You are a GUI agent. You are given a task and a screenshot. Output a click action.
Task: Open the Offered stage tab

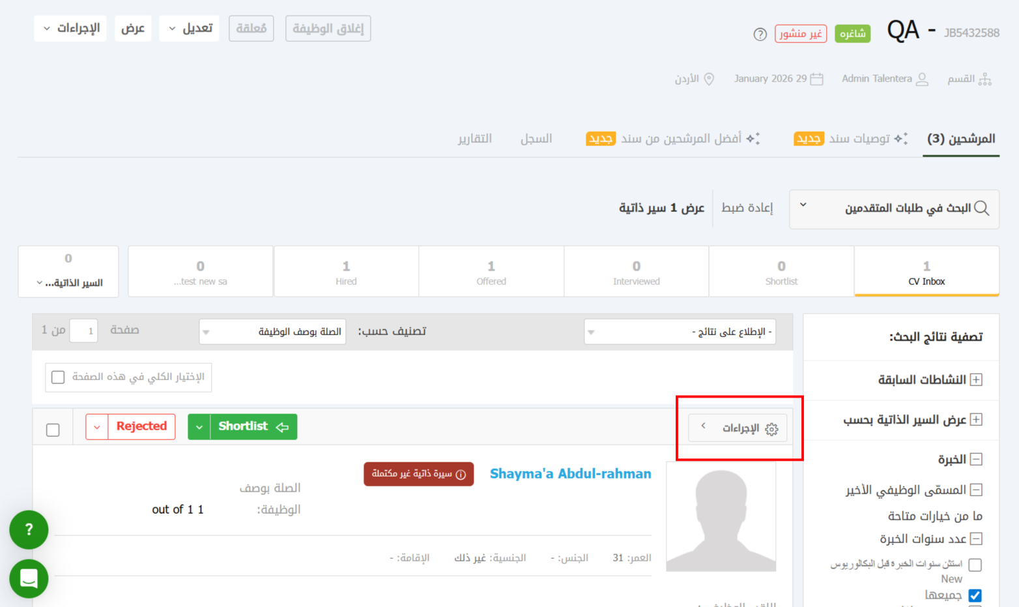click(x=491, y=272)
